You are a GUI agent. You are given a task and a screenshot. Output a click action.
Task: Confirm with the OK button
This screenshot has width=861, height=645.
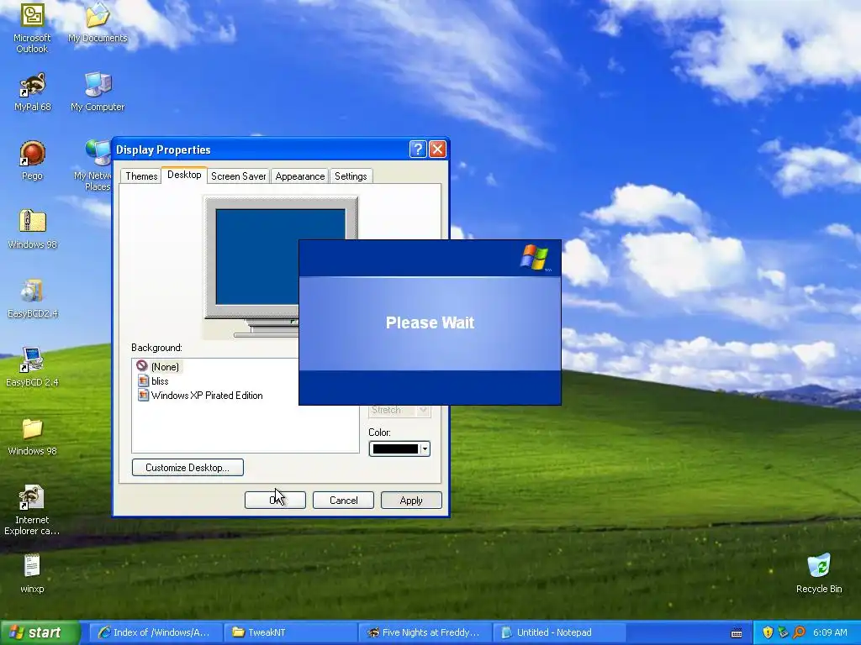point(275,501)
